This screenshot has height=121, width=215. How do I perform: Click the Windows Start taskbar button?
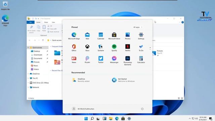(x=86, y=118)
